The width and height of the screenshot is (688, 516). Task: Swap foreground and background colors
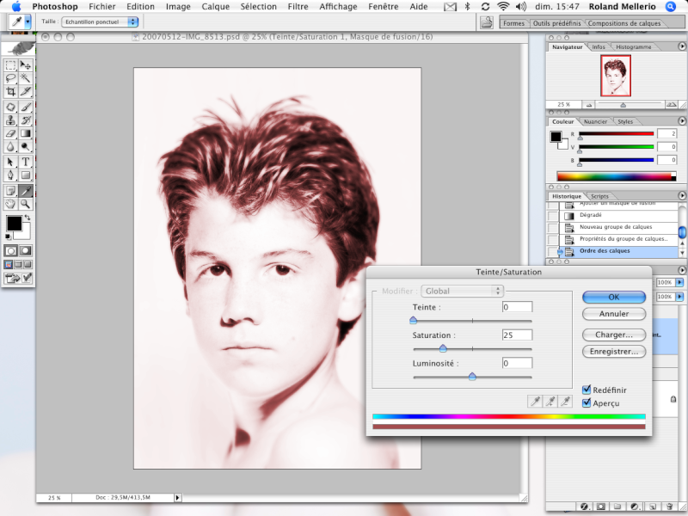click(x=28, y=218)
